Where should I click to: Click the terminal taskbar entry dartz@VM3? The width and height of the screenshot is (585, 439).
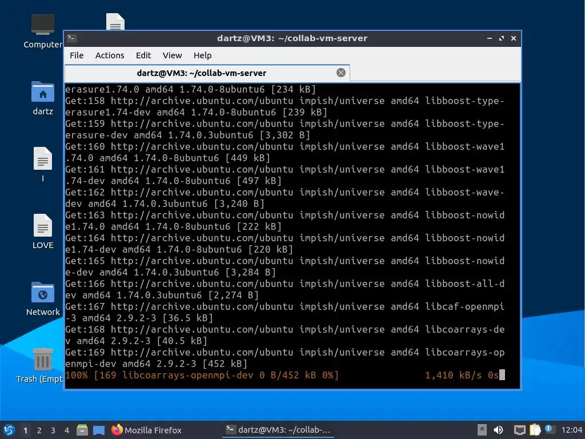click(278, 430)
